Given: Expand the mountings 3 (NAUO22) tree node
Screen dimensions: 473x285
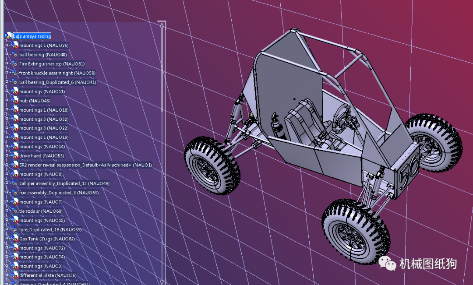Looking at the screenshot, I should (7, 128).
